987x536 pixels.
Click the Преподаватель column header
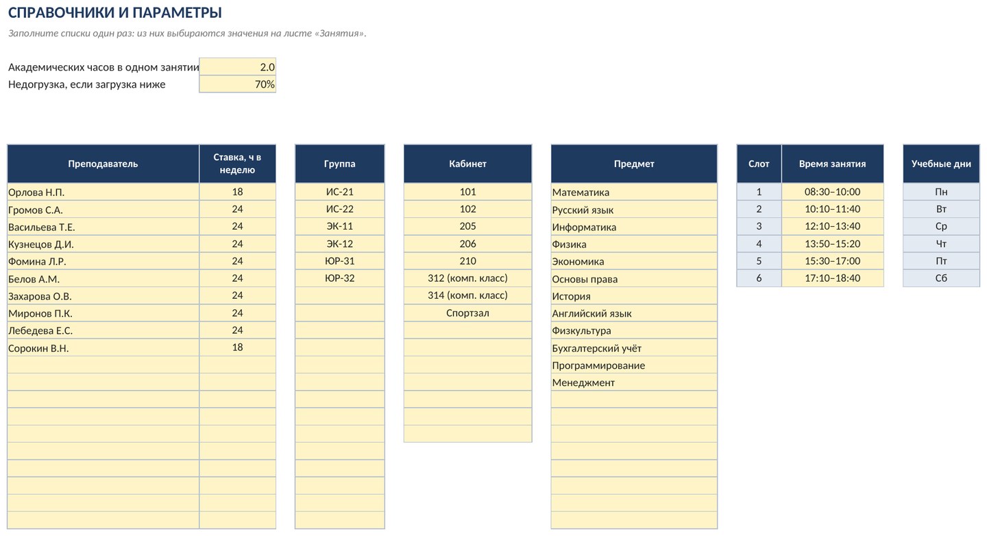point(103,164)
